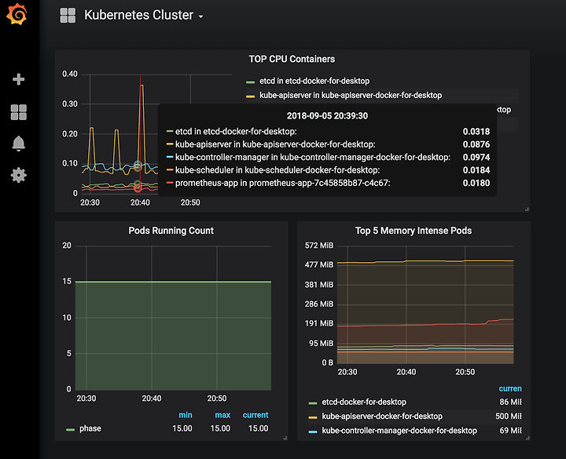Click the 0.0318 etcd value in tooltip

[x=476, y=132]
